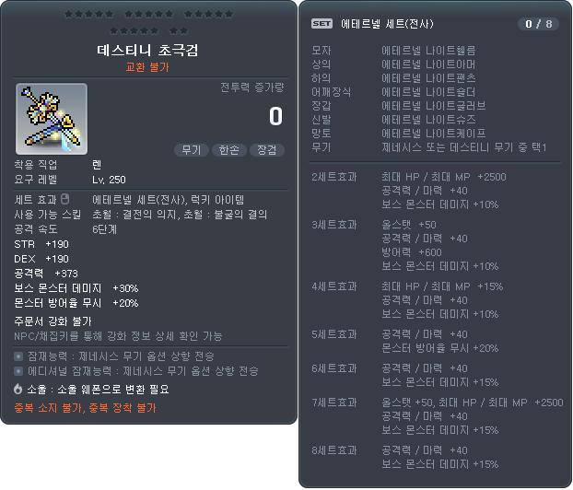Click the 에테르넬 세트(전사) set title
Image resolution: width=573 pixels, height=490 pixels.
coord(387,24)
